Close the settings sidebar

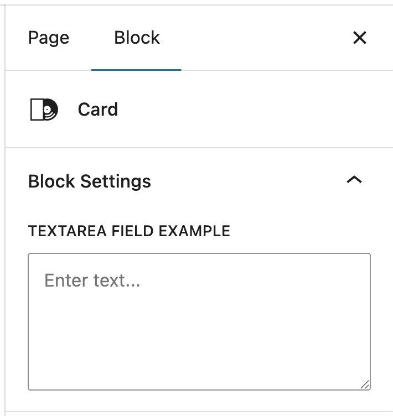click(x=360, y=38)
